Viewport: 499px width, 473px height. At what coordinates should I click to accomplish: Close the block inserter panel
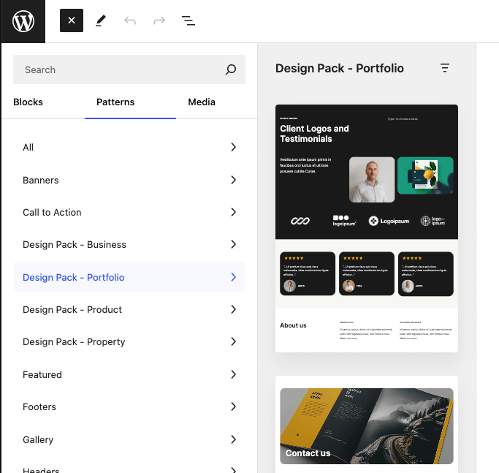[x=72, y=20]
